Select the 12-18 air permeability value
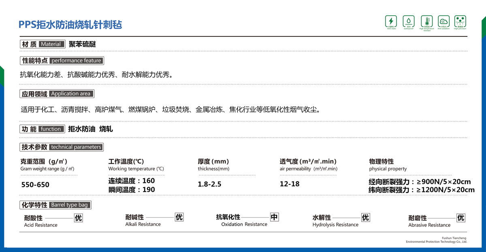 (290, 184)
